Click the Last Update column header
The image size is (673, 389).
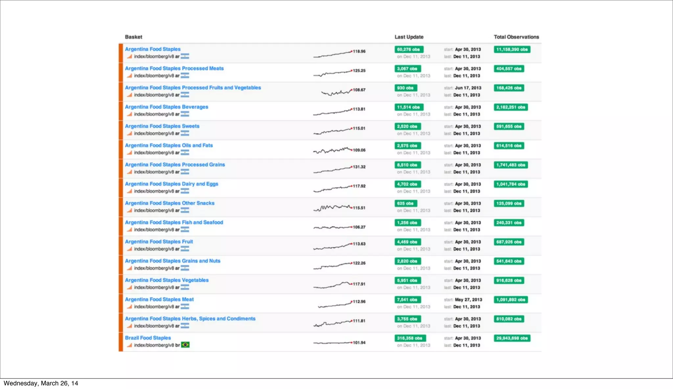click(409, 37)
